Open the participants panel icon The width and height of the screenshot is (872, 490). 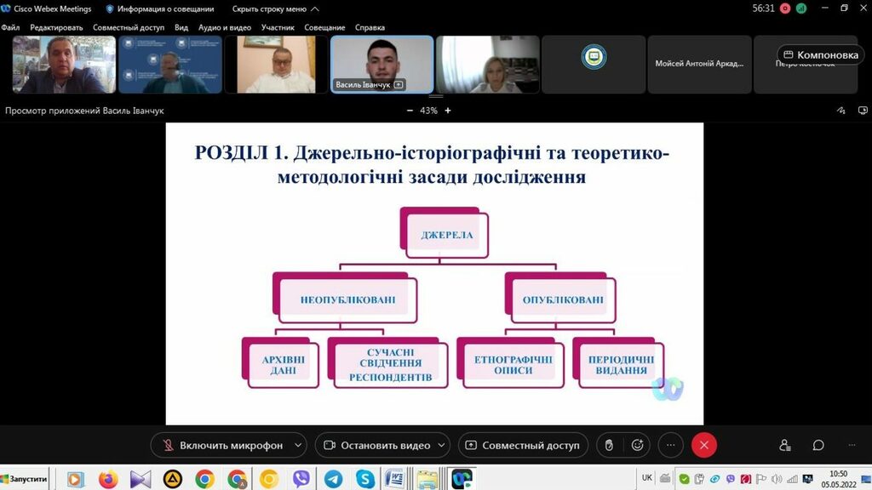coord(784,445)
